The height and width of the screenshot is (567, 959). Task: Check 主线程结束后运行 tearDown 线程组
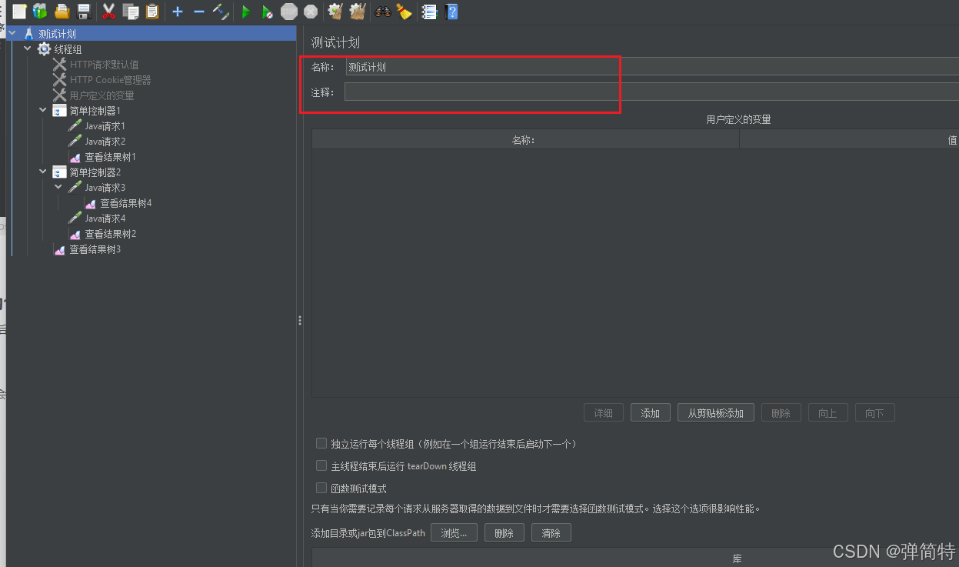point(321,465)
